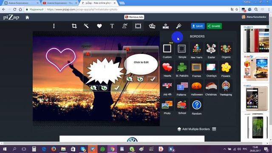
Task: Choose the New Year's border category
Action: 196,51
